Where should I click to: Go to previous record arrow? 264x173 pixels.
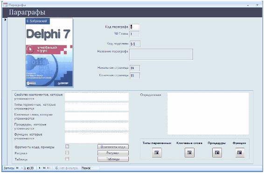[22, 168]
